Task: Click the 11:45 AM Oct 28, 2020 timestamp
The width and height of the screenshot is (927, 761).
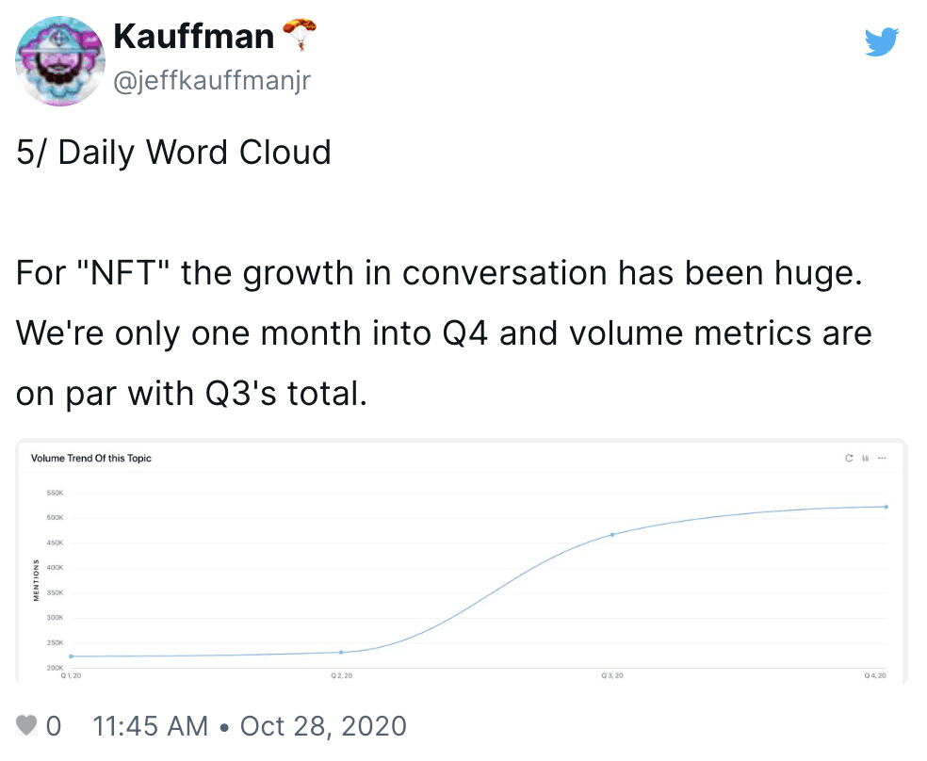Action: pyautogui.click(x=250, y=725)
